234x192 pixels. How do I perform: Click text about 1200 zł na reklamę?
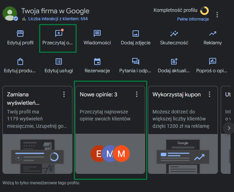point(181,119)
